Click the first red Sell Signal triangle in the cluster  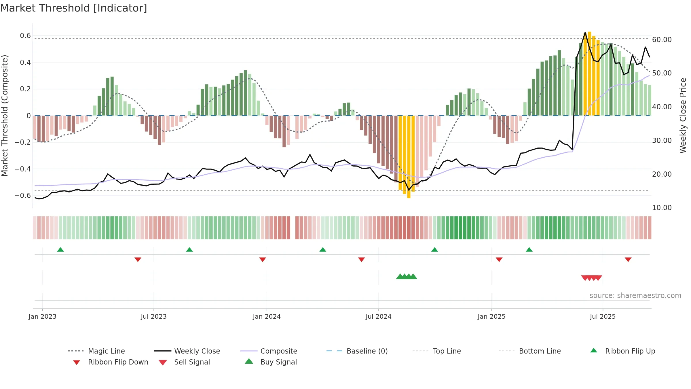585,278
